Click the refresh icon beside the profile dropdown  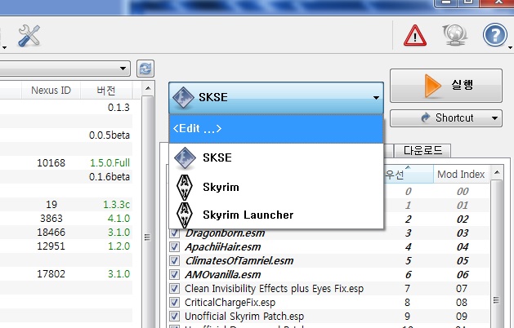(x=145, y=69)
